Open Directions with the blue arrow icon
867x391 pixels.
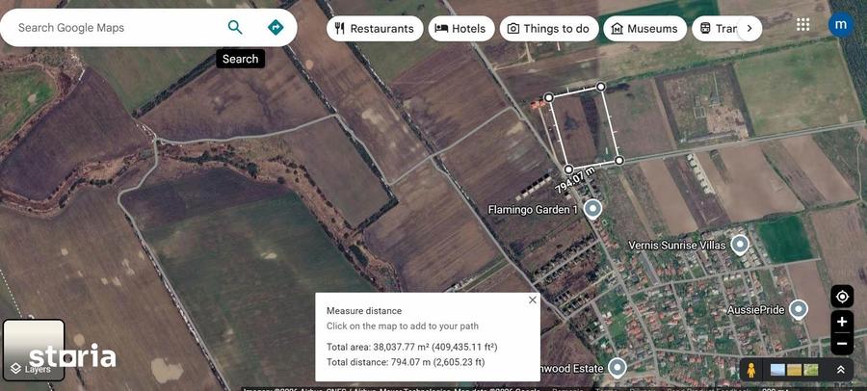[x=276, y=27]
